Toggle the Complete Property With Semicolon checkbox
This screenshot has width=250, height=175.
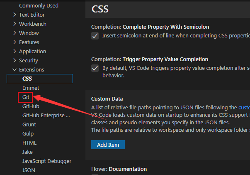tap(95, 36)
